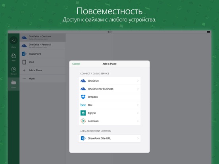The width and height of the screenshot is (219, 164).
Task: Click the iPad device icon
Action: (24, 62)
